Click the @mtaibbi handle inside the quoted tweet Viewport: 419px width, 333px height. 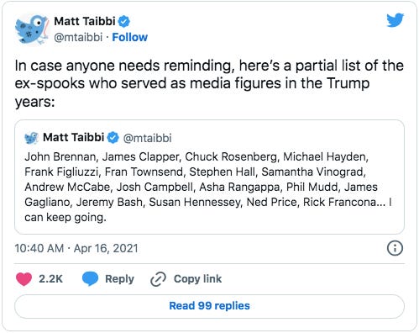[x=147, y=138]
